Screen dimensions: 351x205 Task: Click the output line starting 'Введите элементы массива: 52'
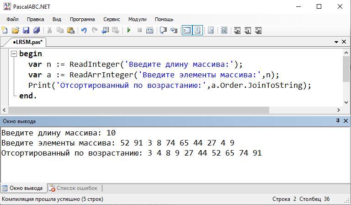118,143
